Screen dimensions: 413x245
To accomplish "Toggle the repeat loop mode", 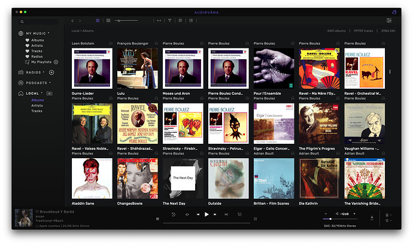I will tap(187, 214).
